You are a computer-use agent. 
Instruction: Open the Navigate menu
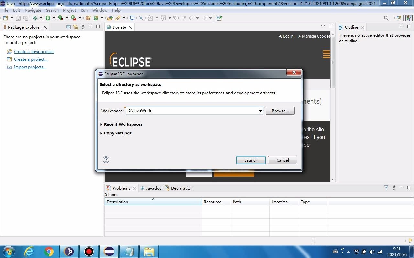(33, 10)
